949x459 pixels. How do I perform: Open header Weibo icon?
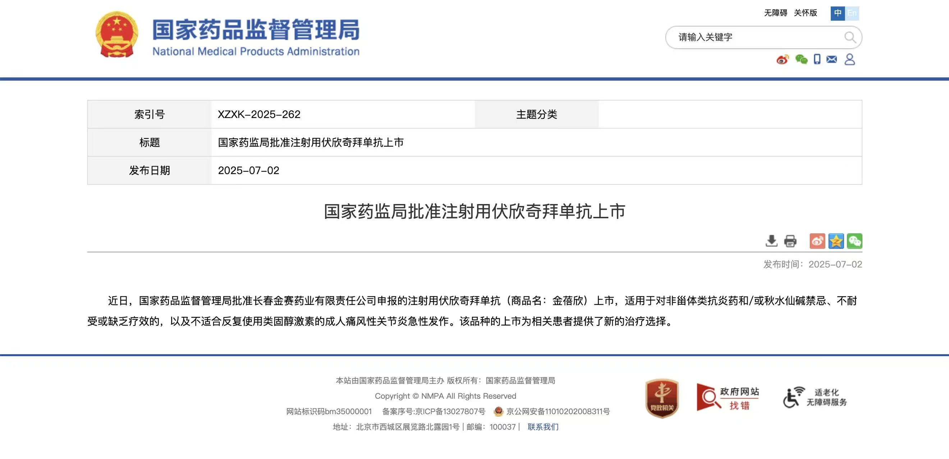pyautogui.click(x=783, y=59)
